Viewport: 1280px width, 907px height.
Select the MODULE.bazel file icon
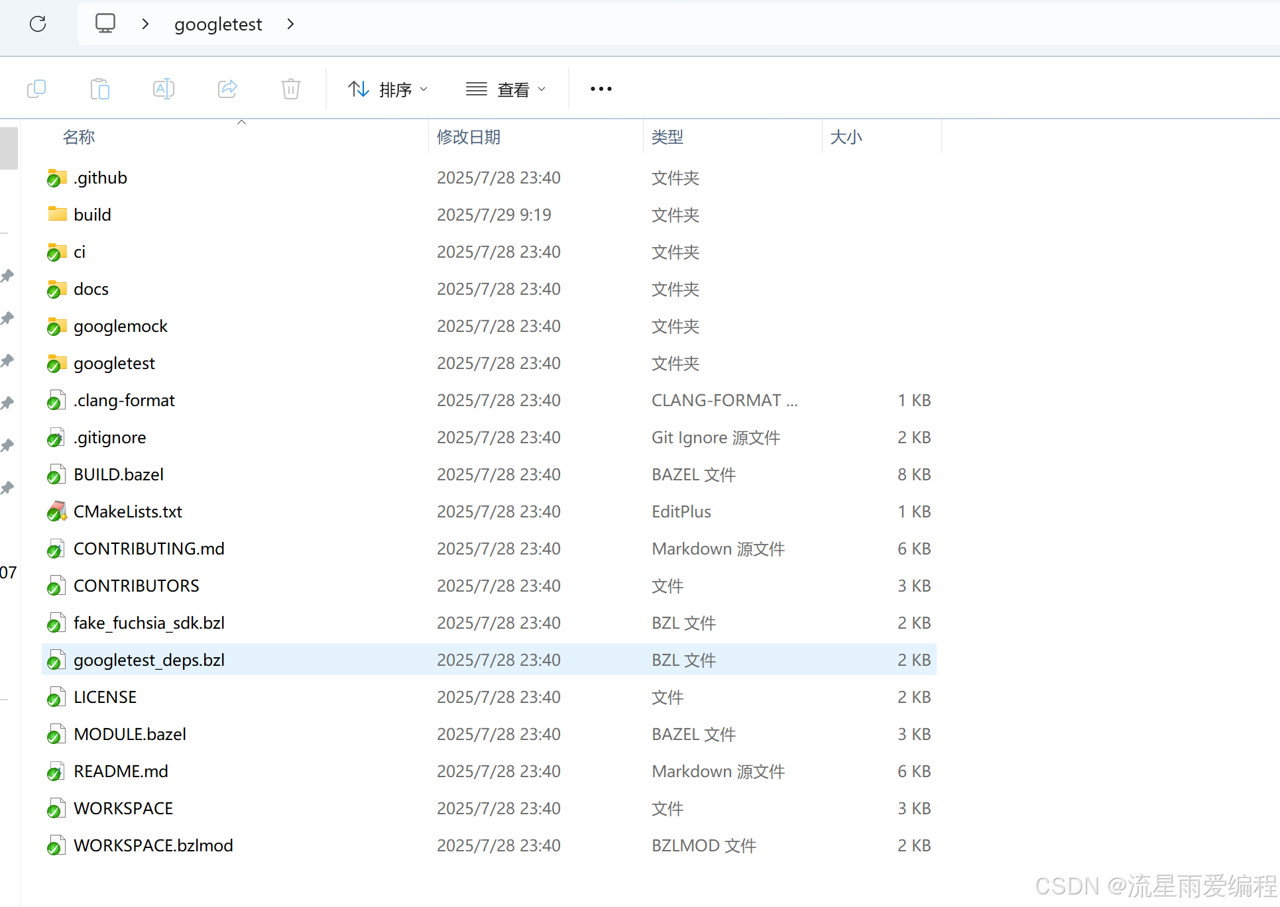pyautogui.click(x=57, y=734)
